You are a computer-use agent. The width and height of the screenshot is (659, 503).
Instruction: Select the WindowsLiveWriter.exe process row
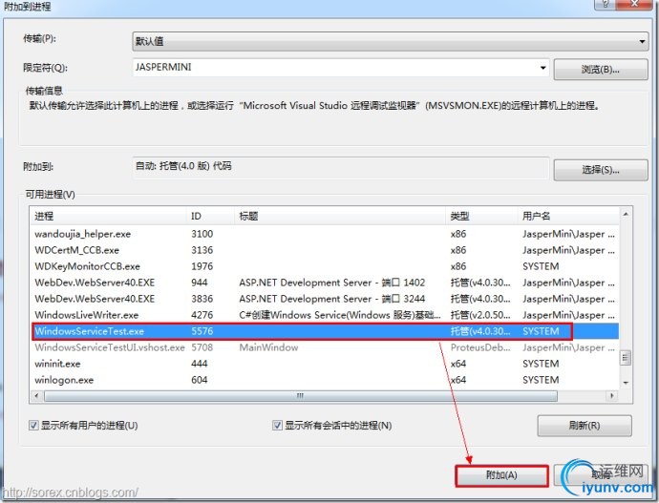tap(325, 315)
